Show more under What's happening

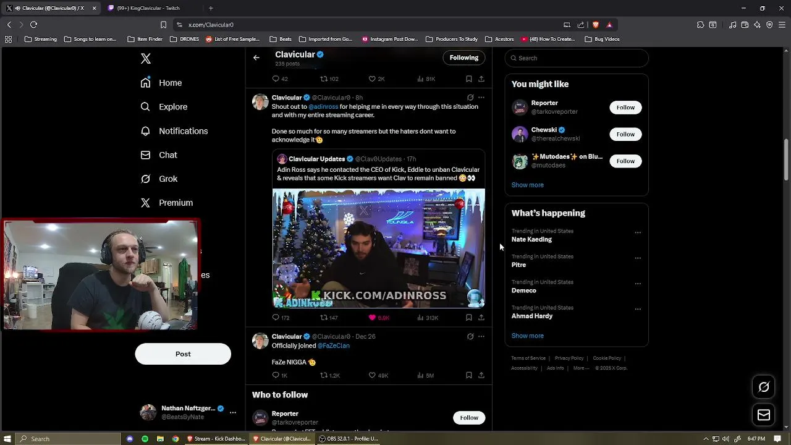[527, 336]
